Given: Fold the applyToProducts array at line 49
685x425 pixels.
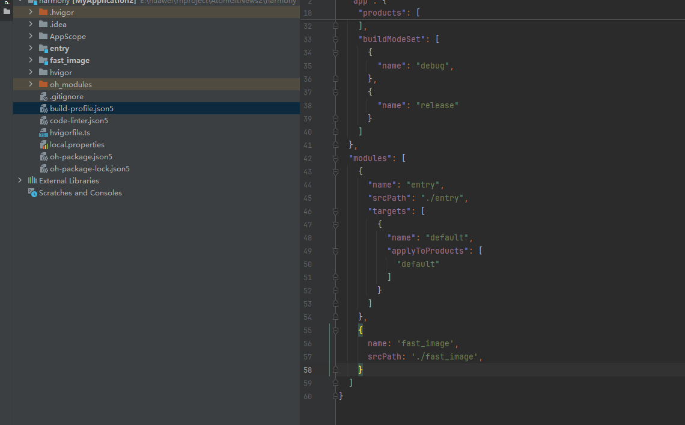Looking at the screenshot, I should pos(335,251).
